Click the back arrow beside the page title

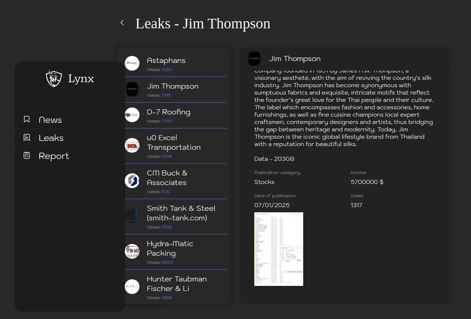click(x=122, y=23)
